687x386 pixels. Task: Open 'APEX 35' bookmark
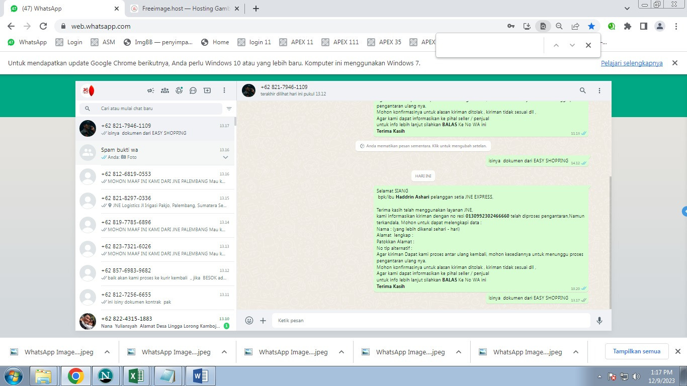pos(384,42)
